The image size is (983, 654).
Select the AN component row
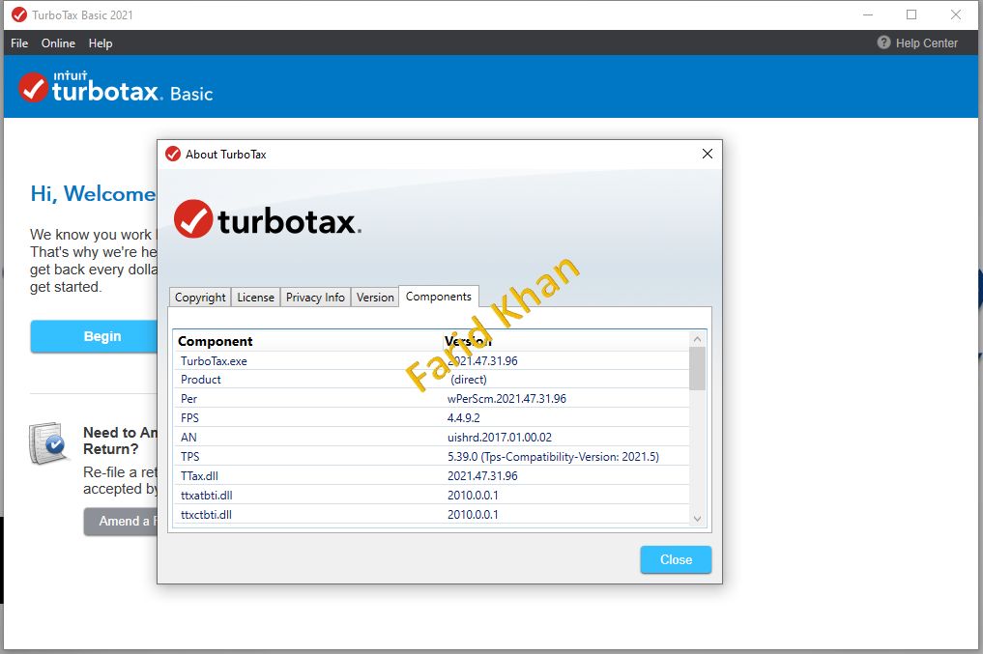(x=431, y=438)
